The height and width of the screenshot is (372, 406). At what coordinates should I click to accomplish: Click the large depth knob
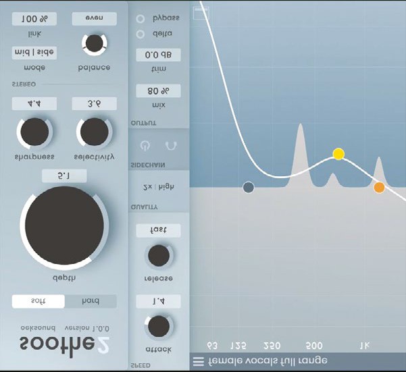click(64, 226)
